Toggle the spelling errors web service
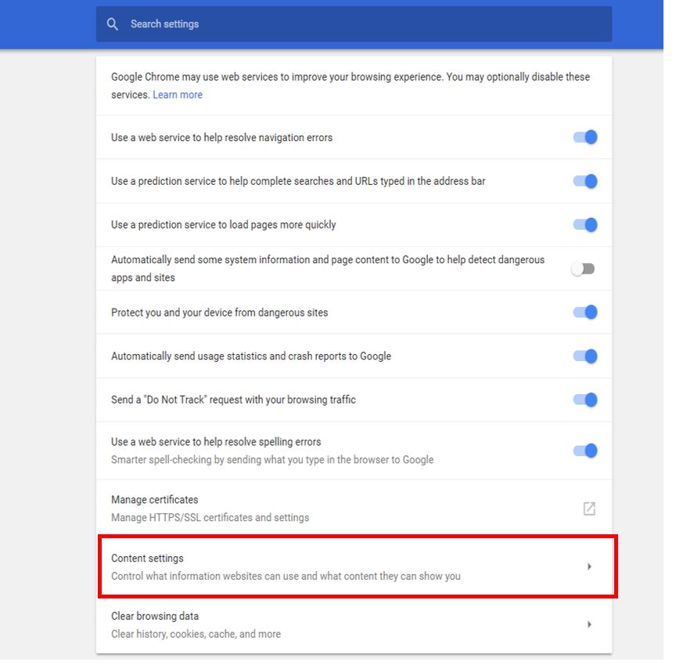The image size is (676, 669). [584, 450]
